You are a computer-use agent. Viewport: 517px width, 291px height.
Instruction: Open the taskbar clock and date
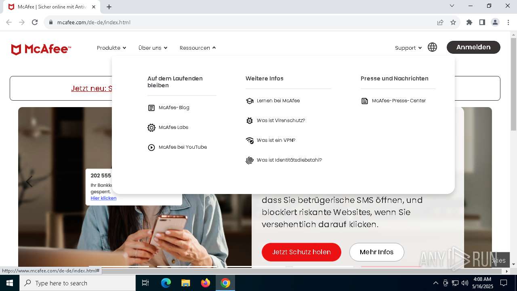(x=482, y=283)
